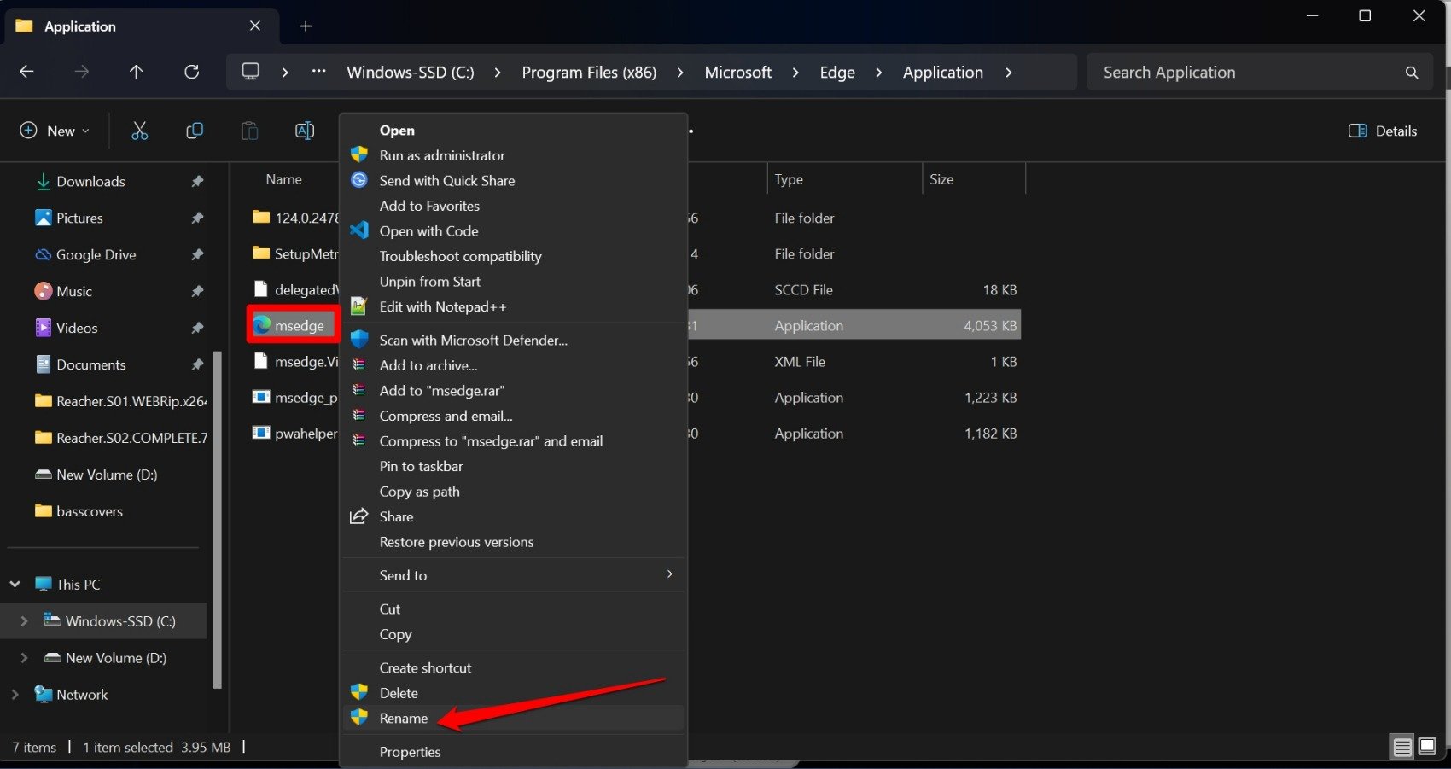The width and height of the screenshot is (1451, 769).
Task: Switch to large thumbnails view icon
Action: [x=1427, y=747]
